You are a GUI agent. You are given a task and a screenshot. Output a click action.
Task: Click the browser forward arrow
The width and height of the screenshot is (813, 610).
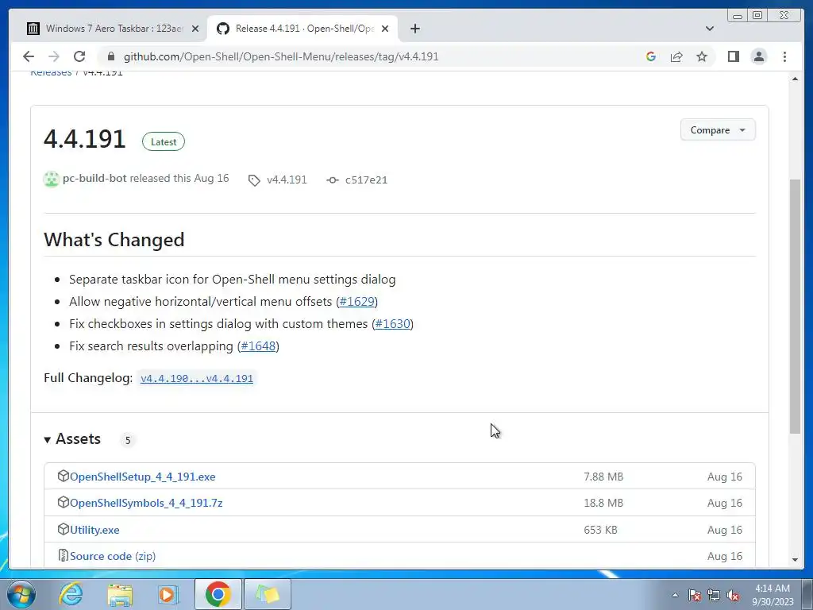53,56
